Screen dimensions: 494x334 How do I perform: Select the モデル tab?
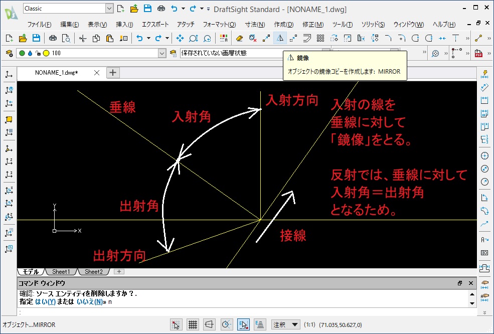point(31,272)
